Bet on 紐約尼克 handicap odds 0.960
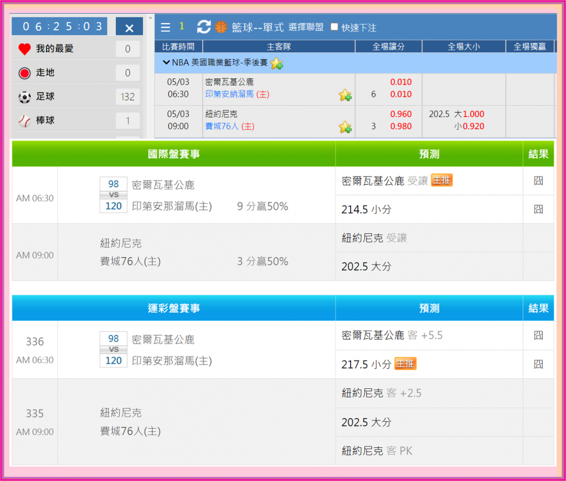The height and width of the screenshot is (481, 566). [401, 114]
